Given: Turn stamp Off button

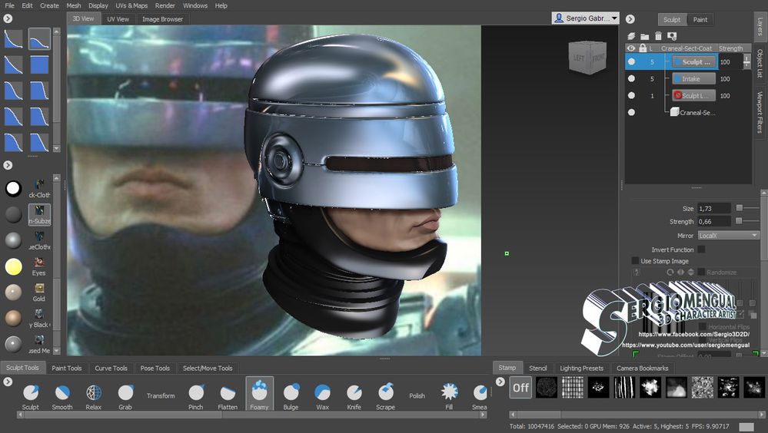Looking at the screenshot, I should [x=520, y=388].
